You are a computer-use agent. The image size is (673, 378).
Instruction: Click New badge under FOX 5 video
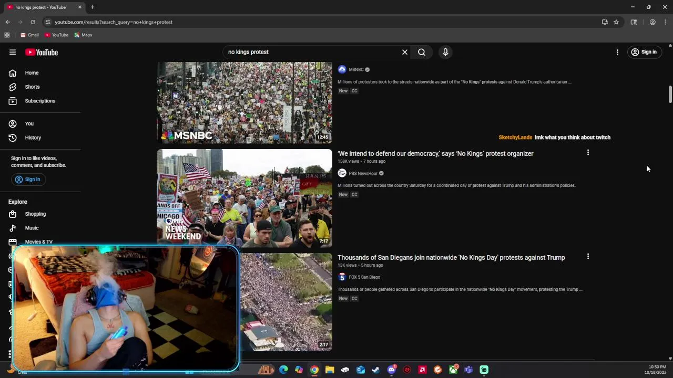pyautogui.click(x=343, y=299)
